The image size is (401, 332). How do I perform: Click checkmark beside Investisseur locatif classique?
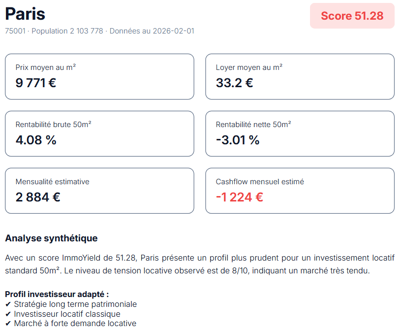(x=8, y=314)
